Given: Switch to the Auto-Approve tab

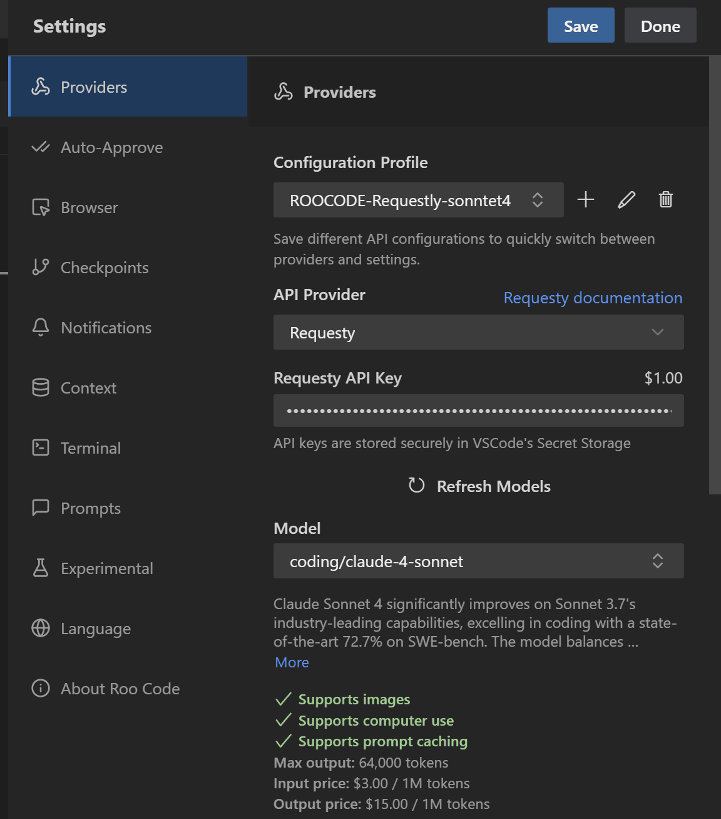Looking at the screenshot, I should point(128,147).
